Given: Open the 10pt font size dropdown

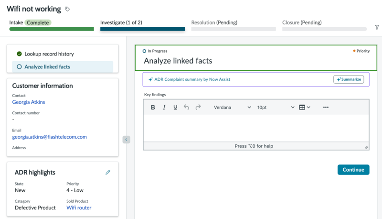Looking at the screenshot, I should tap(276, 107).
